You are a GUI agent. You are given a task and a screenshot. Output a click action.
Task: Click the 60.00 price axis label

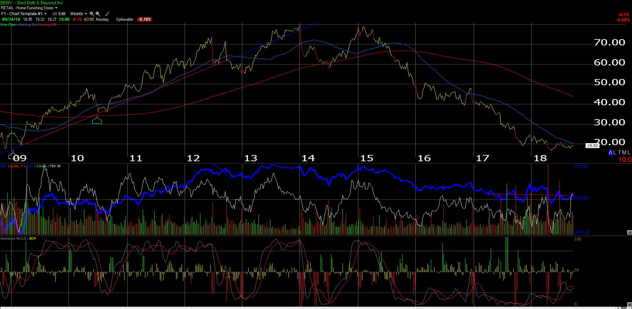point(610,63)
